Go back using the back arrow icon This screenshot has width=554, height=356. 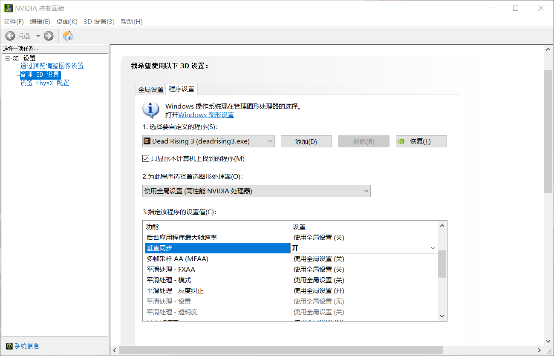(10, 36)
